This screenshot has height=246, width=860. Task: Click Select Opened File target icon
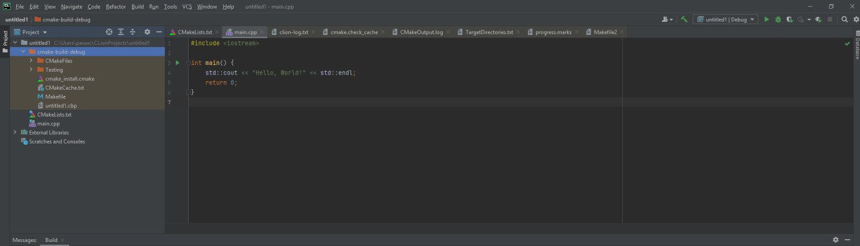coord(109,32)
